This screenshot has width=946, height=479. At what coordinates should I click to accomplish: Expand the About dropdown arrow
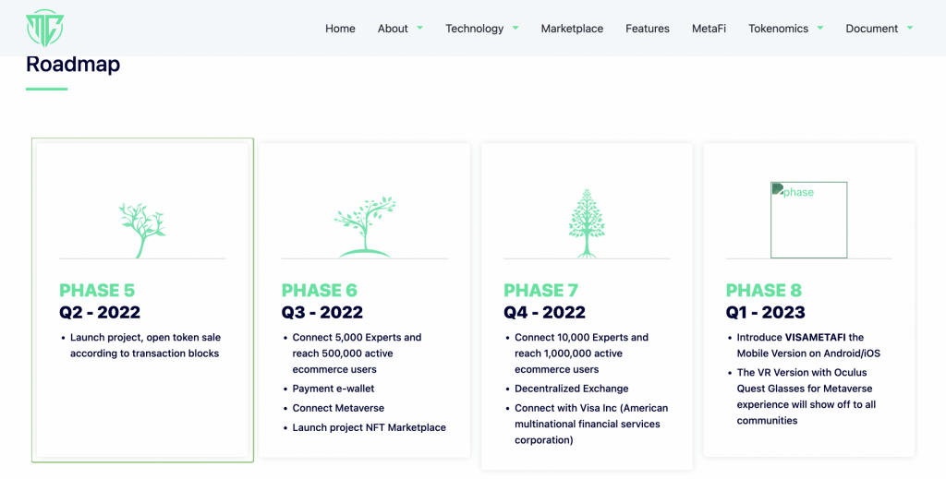click(419, 28)
